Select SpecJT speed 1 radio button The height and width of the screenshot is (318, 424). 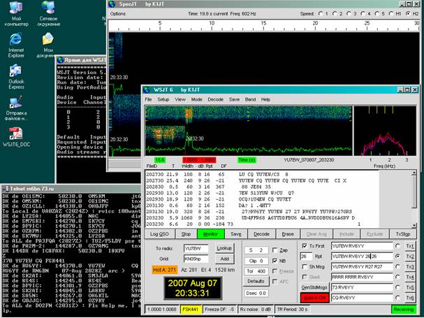pos(321,13)
